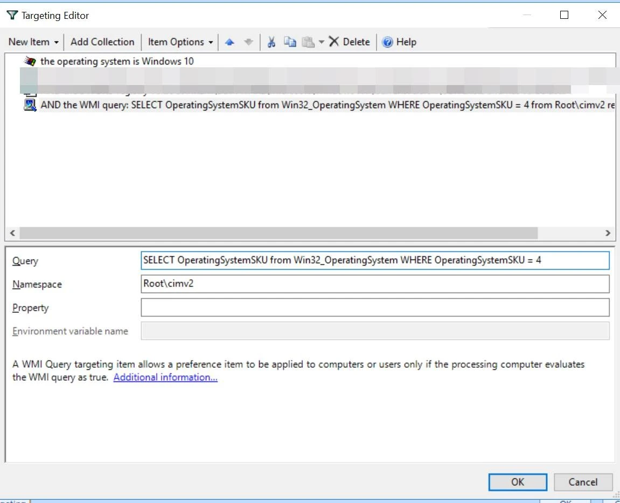Image resolution: width=620 pixels, height=503 pixels.
Task: Click the operating system item icon
Action: pyautogui.click(x=30, y=61)
